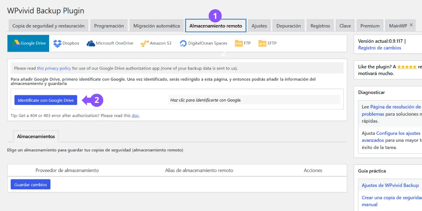This screenshot has width=422, height=211.
Task: Open the Migración automática tab
Action: [x=157, y=26]
